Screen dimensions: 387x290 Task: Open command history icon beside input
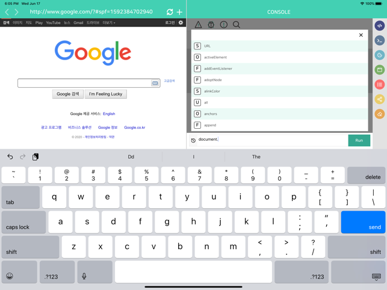click(x=193, y=140)
